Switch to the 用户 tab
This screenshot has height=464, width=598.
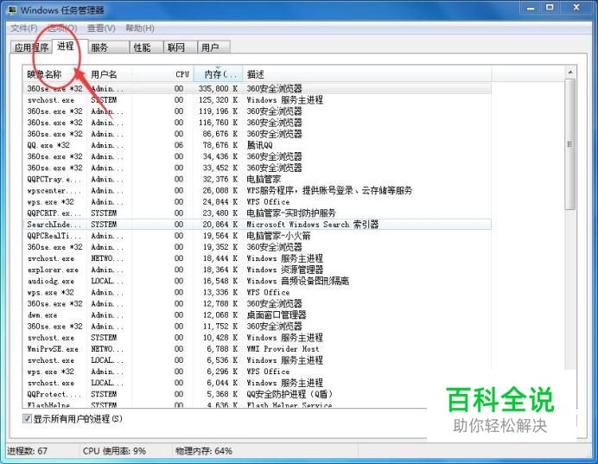pyautogui.click(x=214, y=48)
